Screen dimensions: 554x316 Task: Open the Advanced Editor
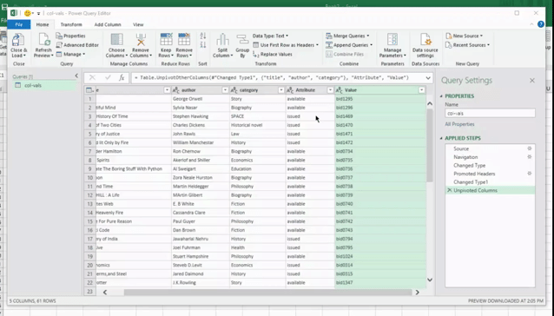coord(77,45)
